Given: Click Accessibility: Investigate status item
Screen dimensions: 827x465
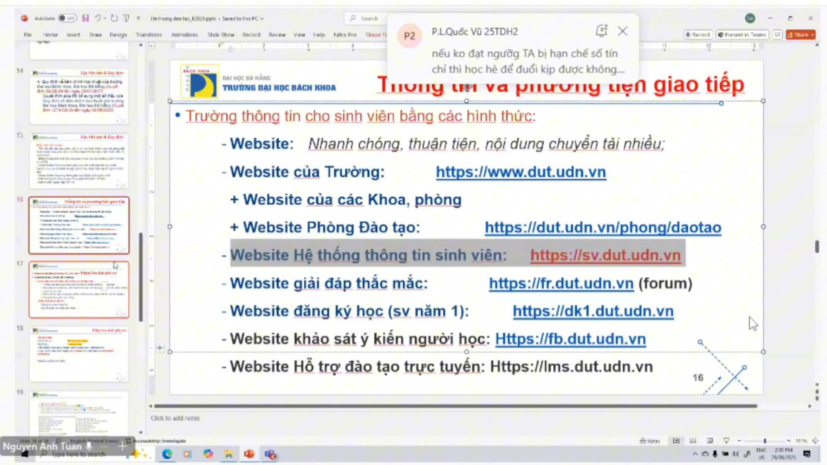Looking at the screenshot, I should [x=156, y=441].
